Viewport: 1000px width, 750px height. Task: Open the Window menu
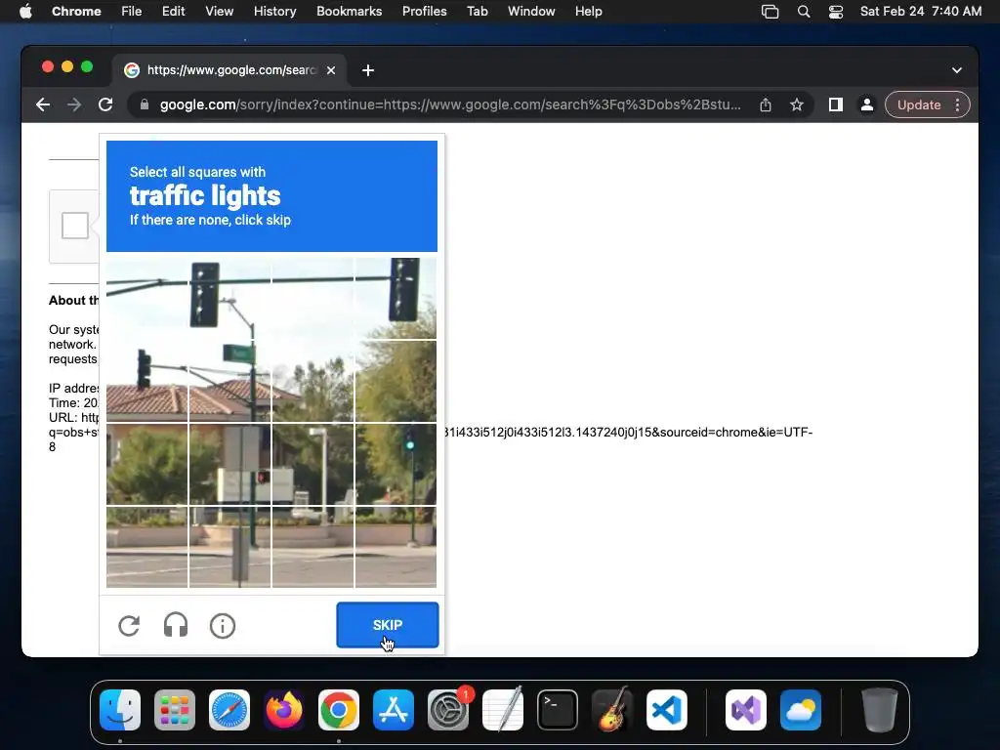tap(531, 12)
